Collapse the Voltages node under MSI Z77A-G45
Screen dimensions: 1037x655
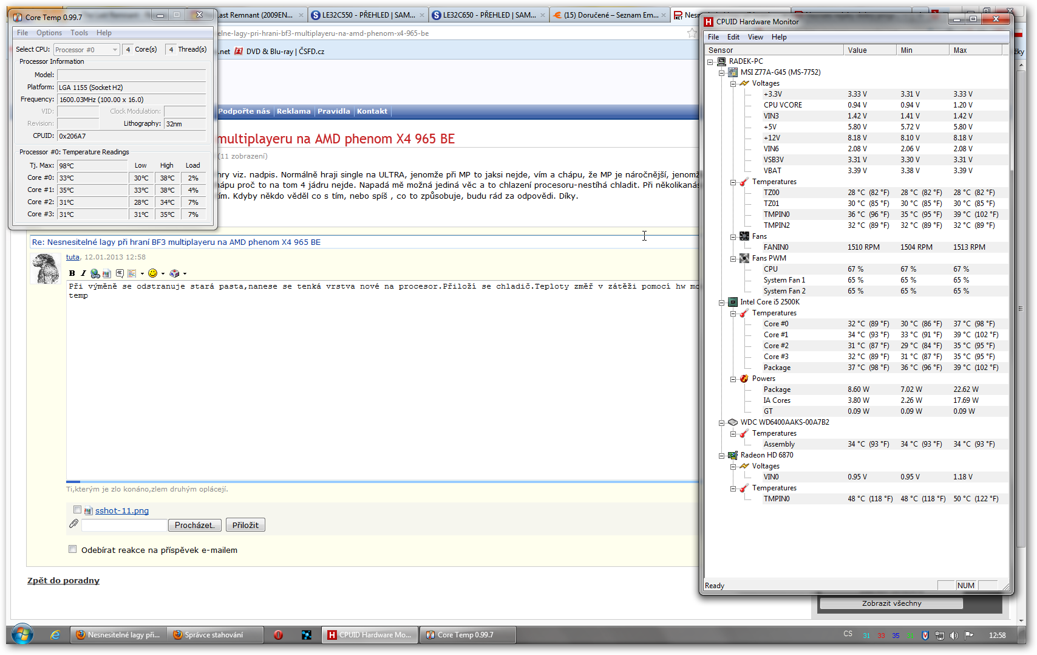[x=733, y=84]
